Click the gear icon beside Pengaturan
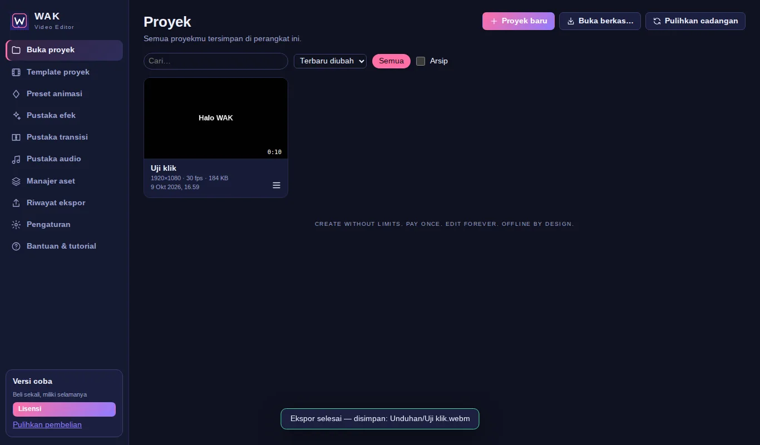This screenshot has height=445, width=760. pyautogui.click(x=16, y=225)
